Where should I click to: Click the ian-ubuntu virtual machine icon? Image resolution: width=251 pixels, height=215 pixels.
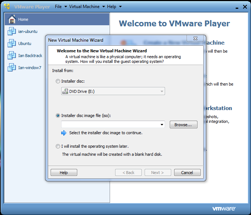tap(12, 31)
